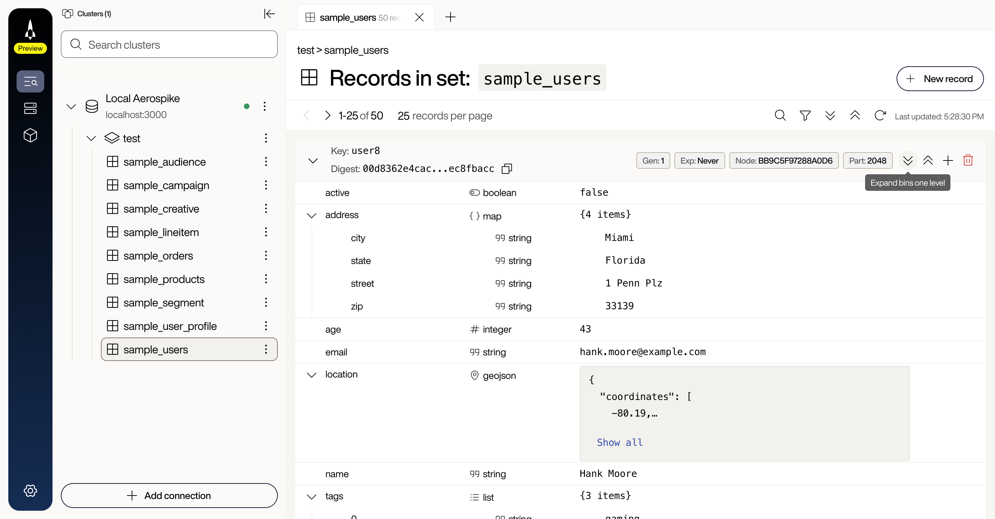Select the filter records icon

point(805,115)
